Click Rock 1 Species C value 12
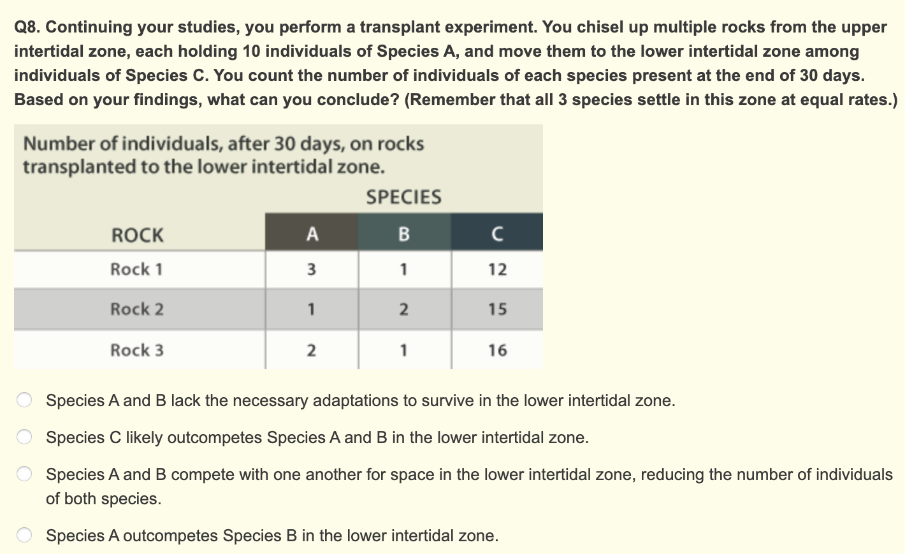 coord(498,270)
